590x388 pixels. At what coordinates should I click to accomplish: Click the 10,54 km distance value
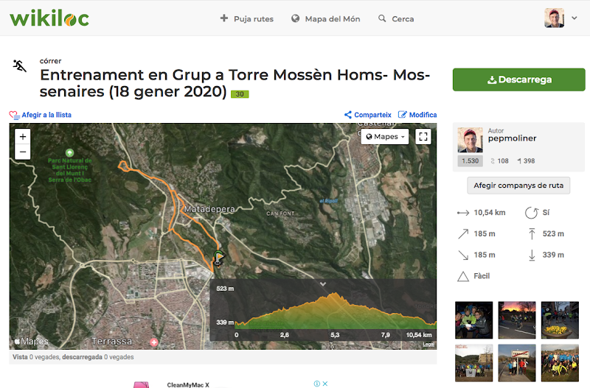click(x=490, y=213)
